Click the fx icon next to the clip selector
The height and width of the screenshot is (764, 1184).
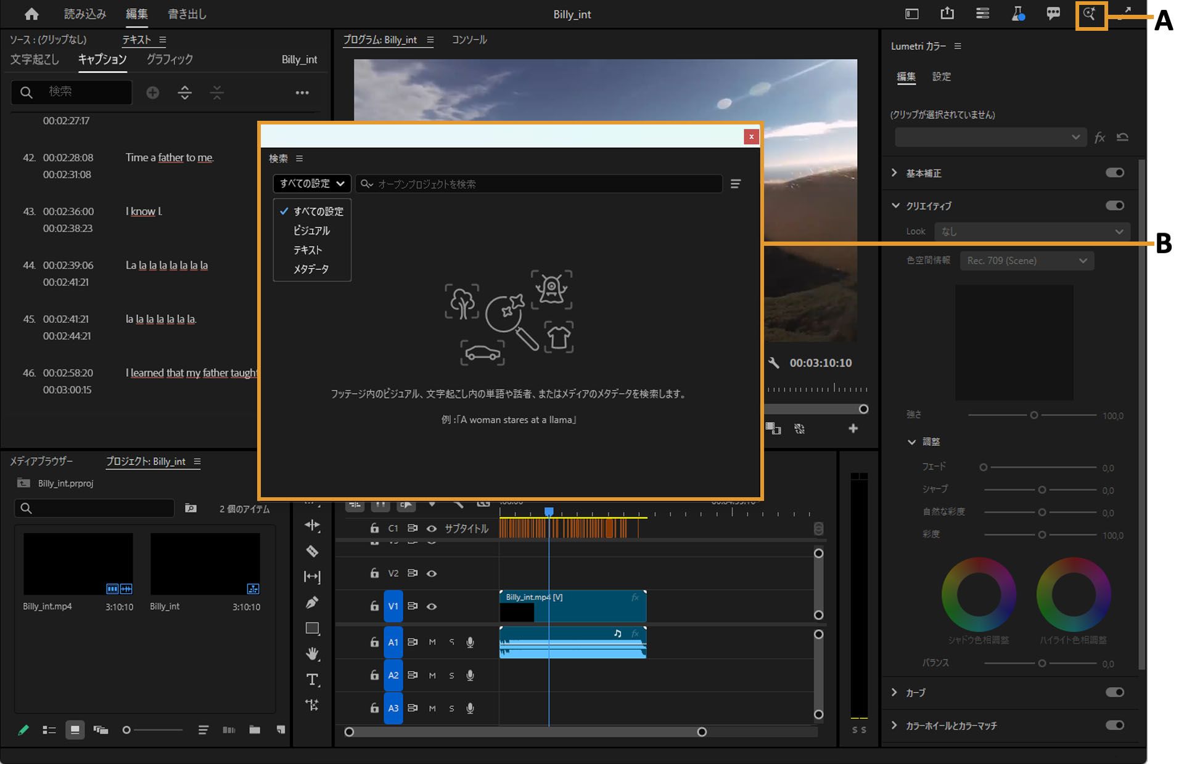click(x=1100, y=137)
